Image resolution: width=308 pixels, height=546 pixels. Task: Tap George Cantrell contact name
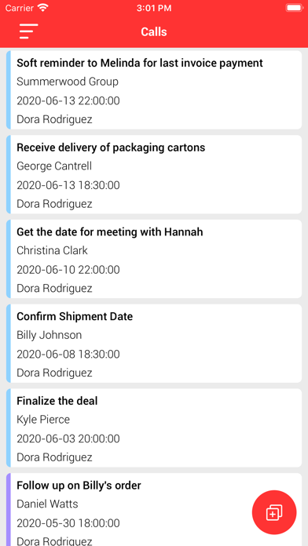54,166
